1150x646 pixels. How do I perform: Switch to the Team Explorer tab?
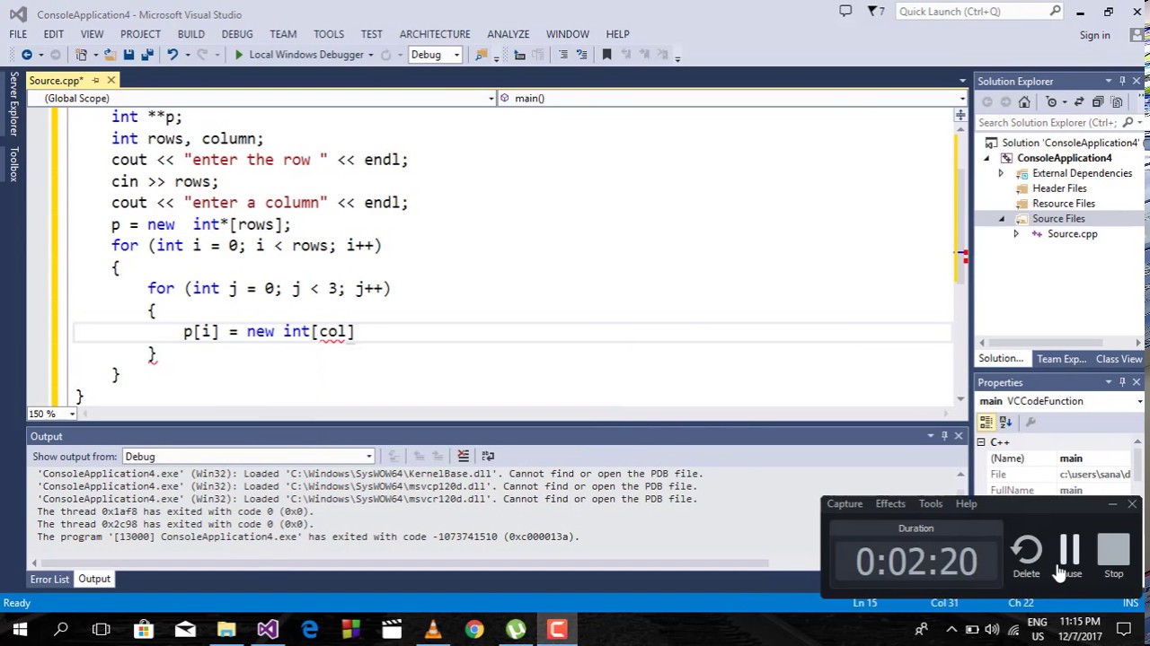pyautogui.click(x=1061, y=359)
